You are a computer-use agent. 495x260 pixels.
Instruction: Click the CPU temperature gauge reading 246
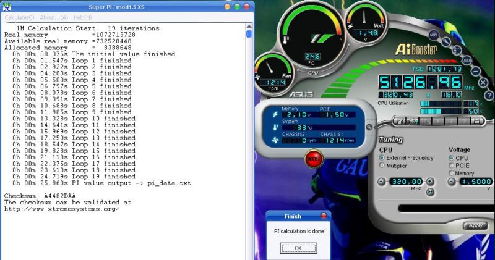(x=312, y=57)
